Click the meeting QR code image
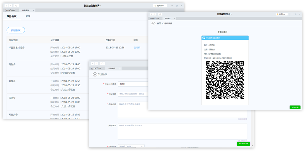Viewport: 305px width, 151px height. click(225, 80)
